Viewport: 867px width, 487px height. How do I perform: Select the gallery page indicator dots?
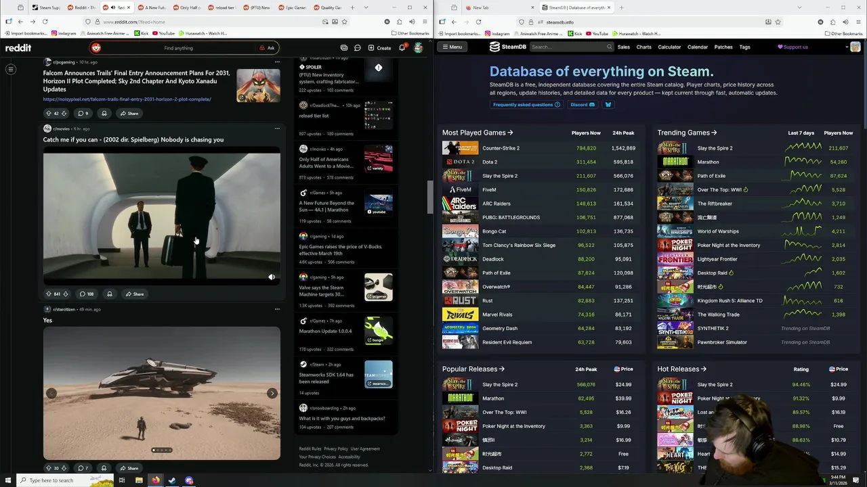[x=161, y=450]
